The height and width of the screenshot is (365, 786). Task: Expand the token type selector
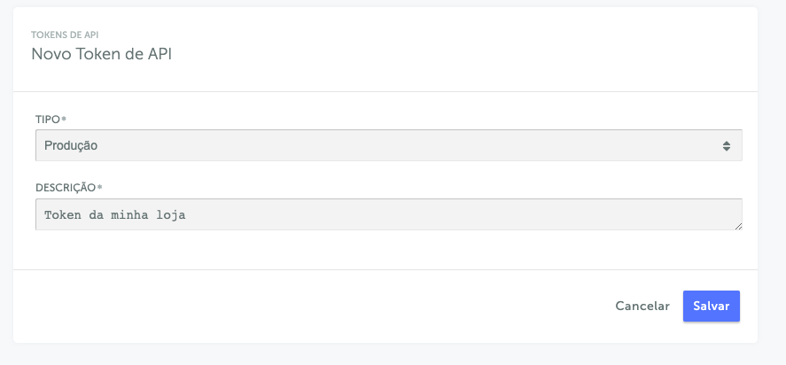tap(388, 145)
